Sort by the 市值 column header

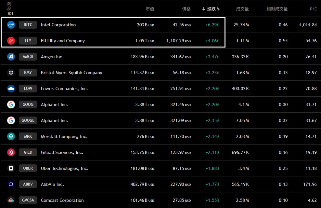[150, 9]
